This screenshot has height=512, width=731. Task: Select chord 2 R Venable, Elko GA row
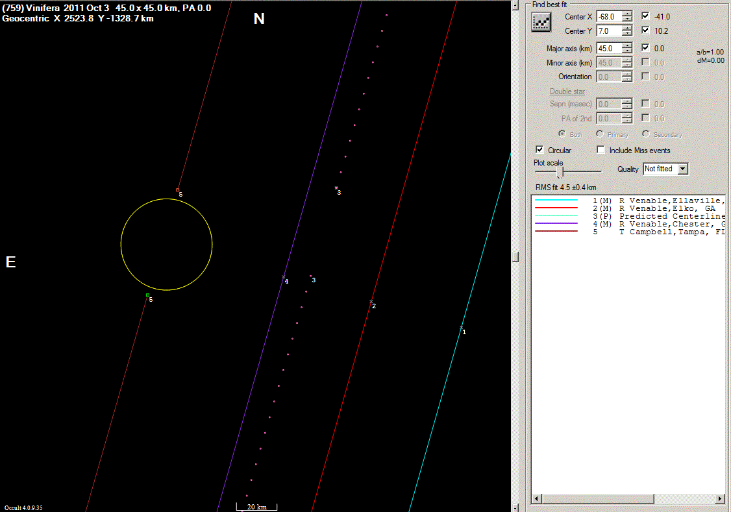(x=628, y=208)
